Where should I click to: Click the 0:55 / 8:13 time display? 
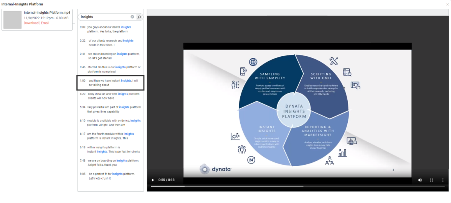click(167, 180)
